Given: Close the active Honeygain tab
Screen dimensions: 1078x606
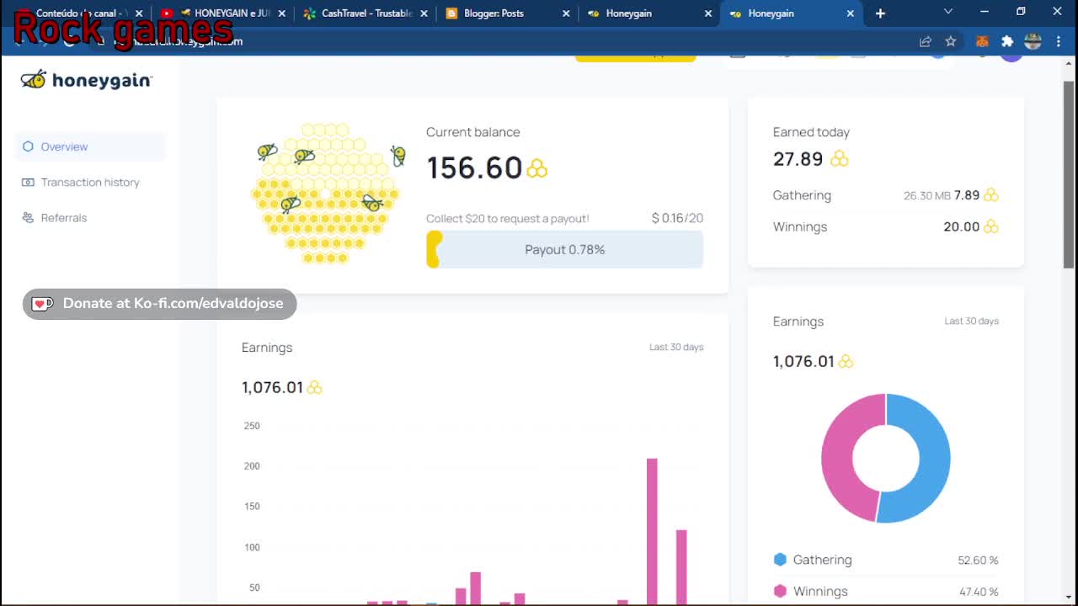Looking at the screenshot, I should pyautogui.click(x=850, y=13).
